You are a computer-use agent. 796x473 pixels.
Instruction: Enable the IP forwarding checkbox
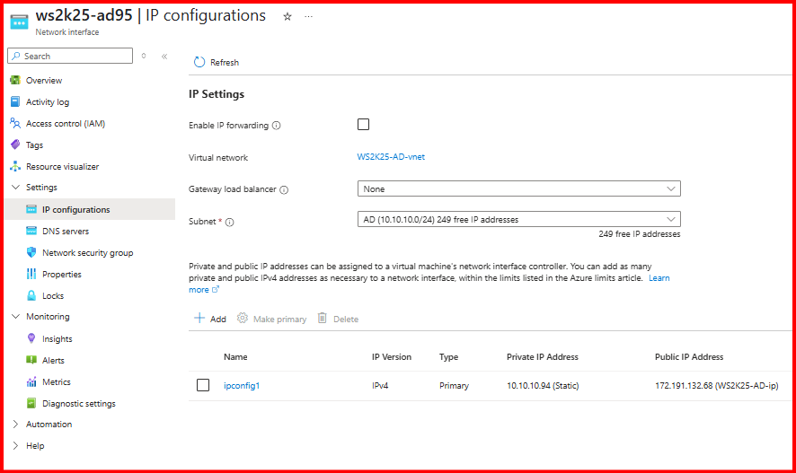[x=364, y=125]
